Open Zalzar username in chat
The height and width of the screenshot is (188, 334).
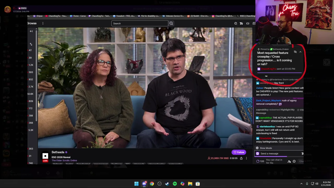260,88
